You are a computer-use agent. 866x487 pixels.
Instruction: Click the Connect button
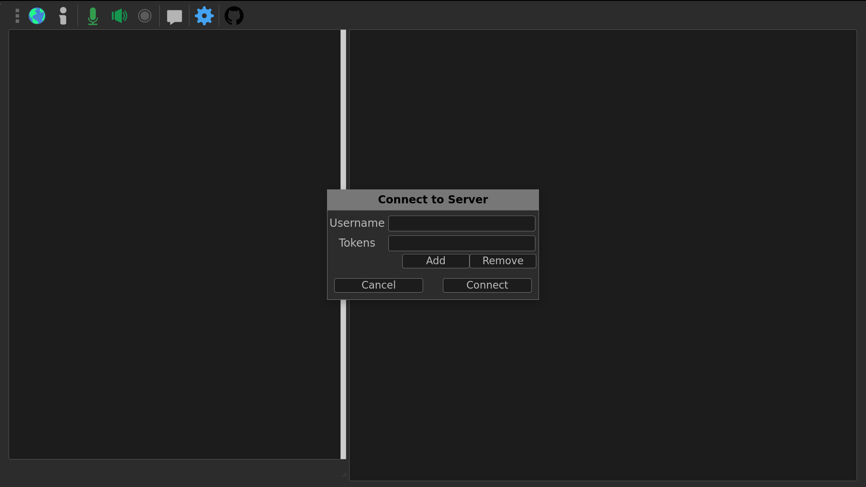(x=487, y=285)
